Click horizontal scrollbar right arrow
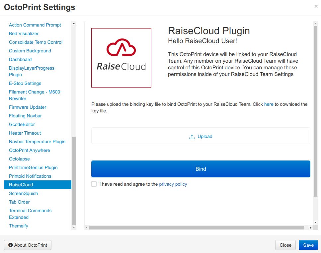Screen dimensions: 321x253 click(x=311, y=228)
